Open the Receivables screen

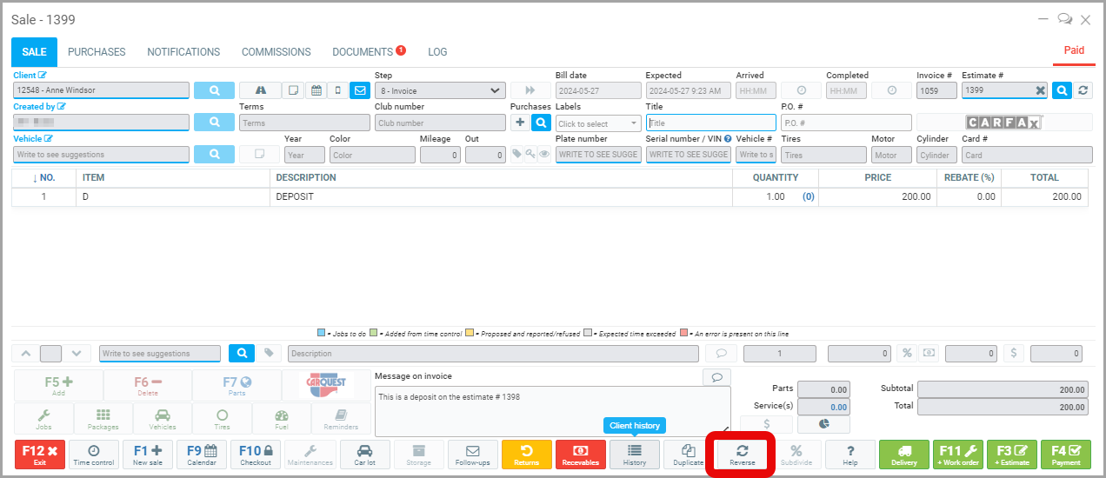581,455
